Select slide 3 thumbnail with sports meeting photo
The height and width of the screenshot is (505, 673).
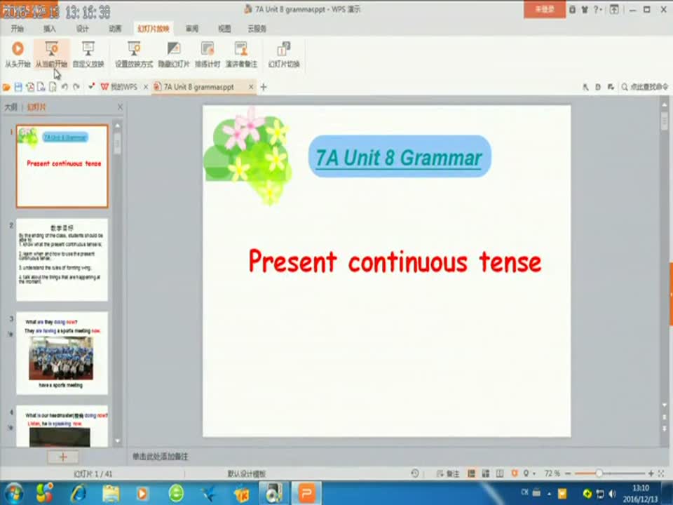pos(62,353)
